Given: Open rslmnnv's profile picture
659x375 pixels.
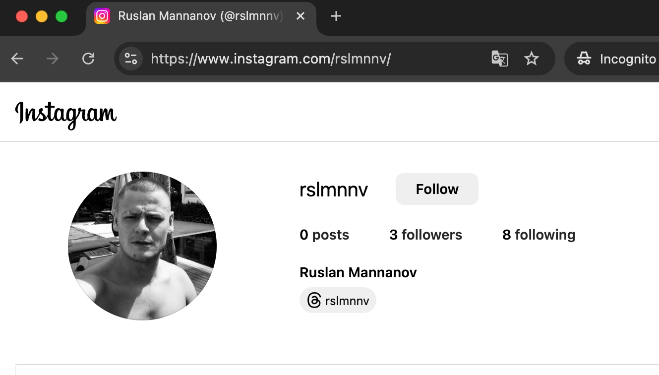Looking at the screenshot, I should click(x=142, y=246).
